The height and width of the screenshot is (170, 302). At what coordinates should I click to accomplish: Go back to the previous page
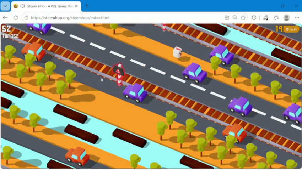5,18
